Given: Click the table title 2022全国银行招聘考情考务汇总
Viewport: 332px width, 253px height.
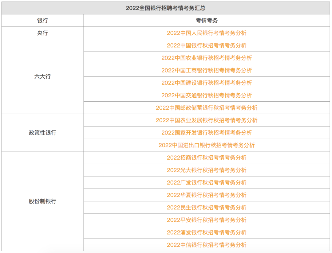Looking at the screenshot, I should tap(166, 8).
